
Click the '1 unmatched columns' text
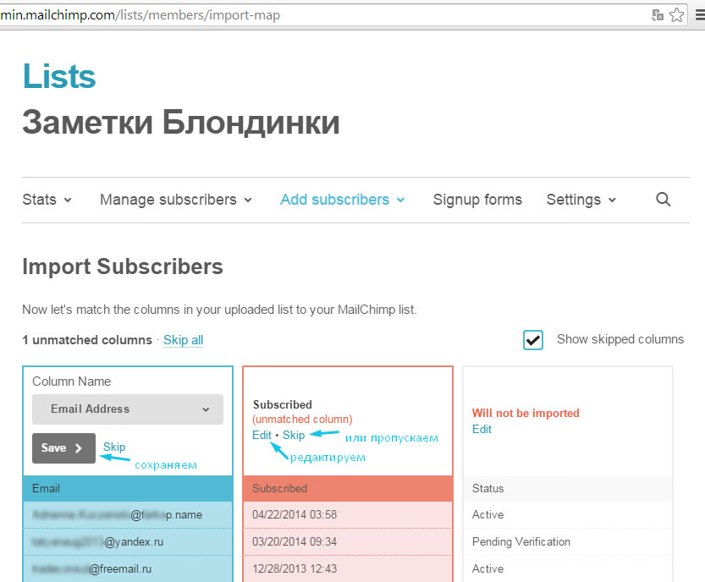[x=87, y=340]
